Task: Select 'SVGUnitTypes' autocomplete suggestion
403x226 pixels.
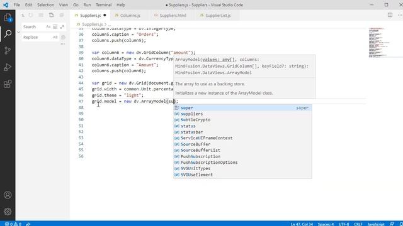Action: pyautogui.click(x=242, y=169)
